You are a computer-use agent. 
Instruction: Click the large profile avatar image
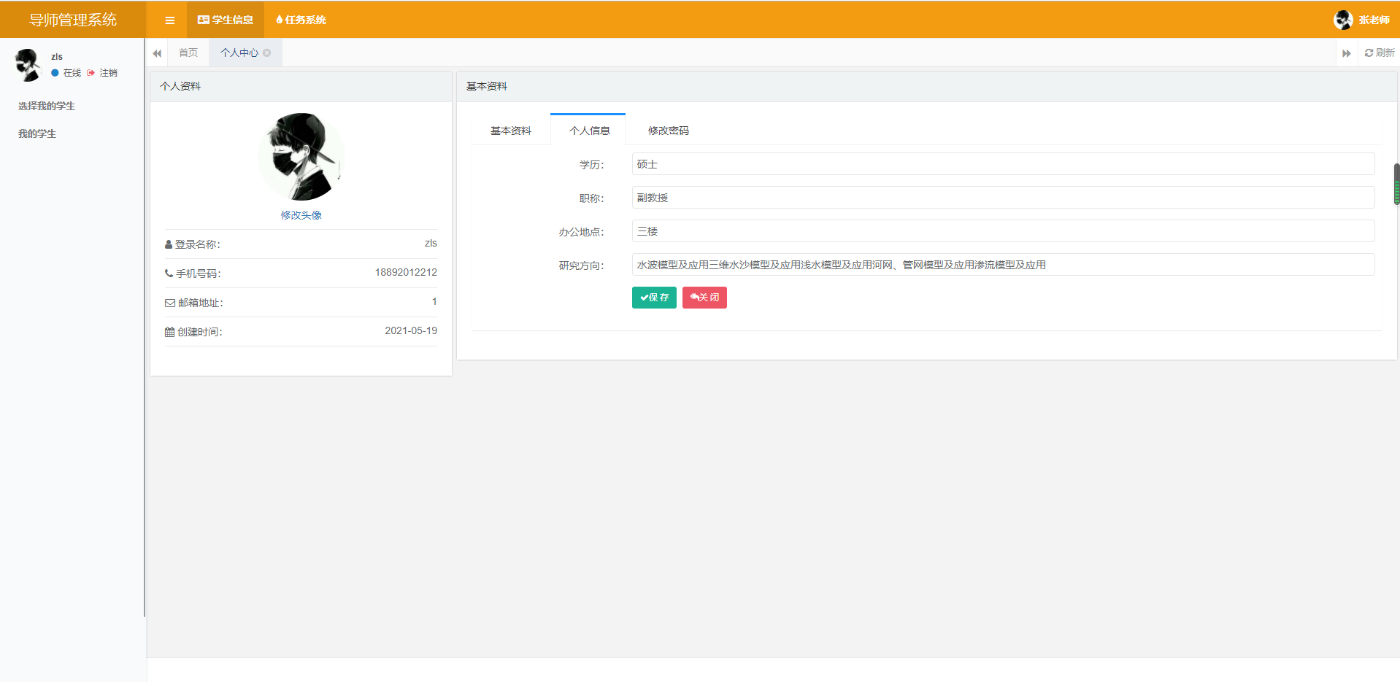[x=301, y=157]
